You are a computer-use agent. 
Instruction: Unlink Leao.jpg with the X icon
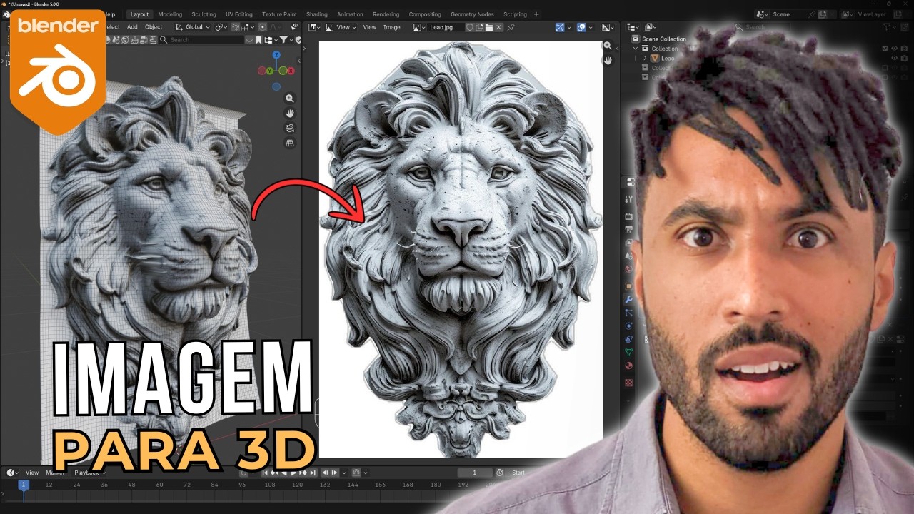pyautogui.click(x=498, y=27)
